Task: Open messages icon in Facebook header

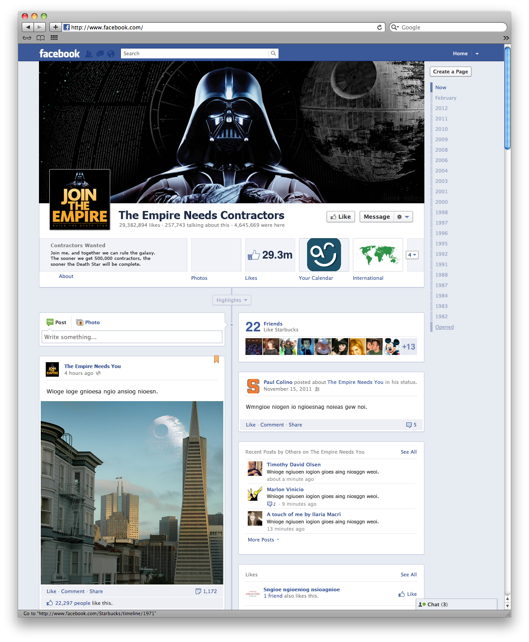Action: [x=100, y=53]
